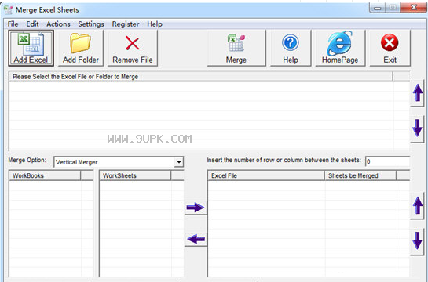Visit HomePage via Internet Explorer icon
Image resolution: width=428 pixels, height=282 pixels.
pyautogui.click(x=340, y=48)
